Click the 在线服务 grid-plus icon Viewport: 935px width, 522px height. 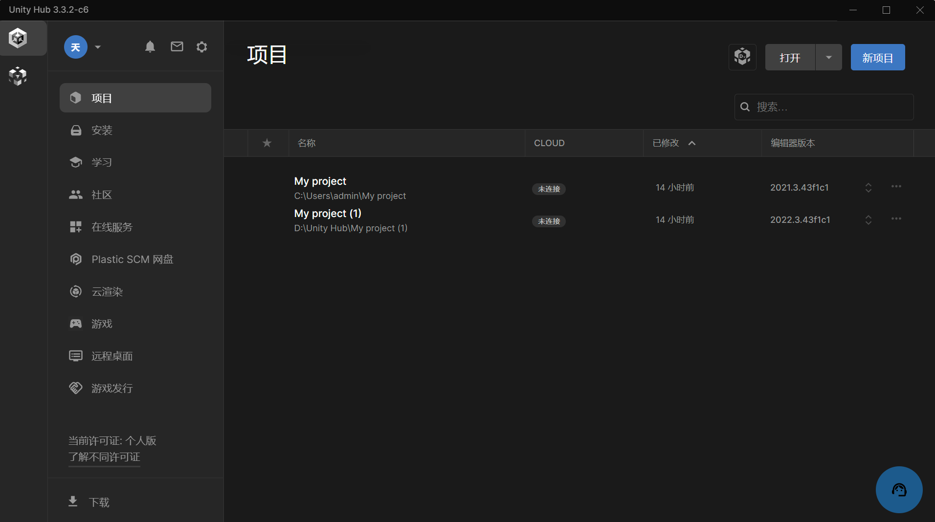(x=76, y=227)
